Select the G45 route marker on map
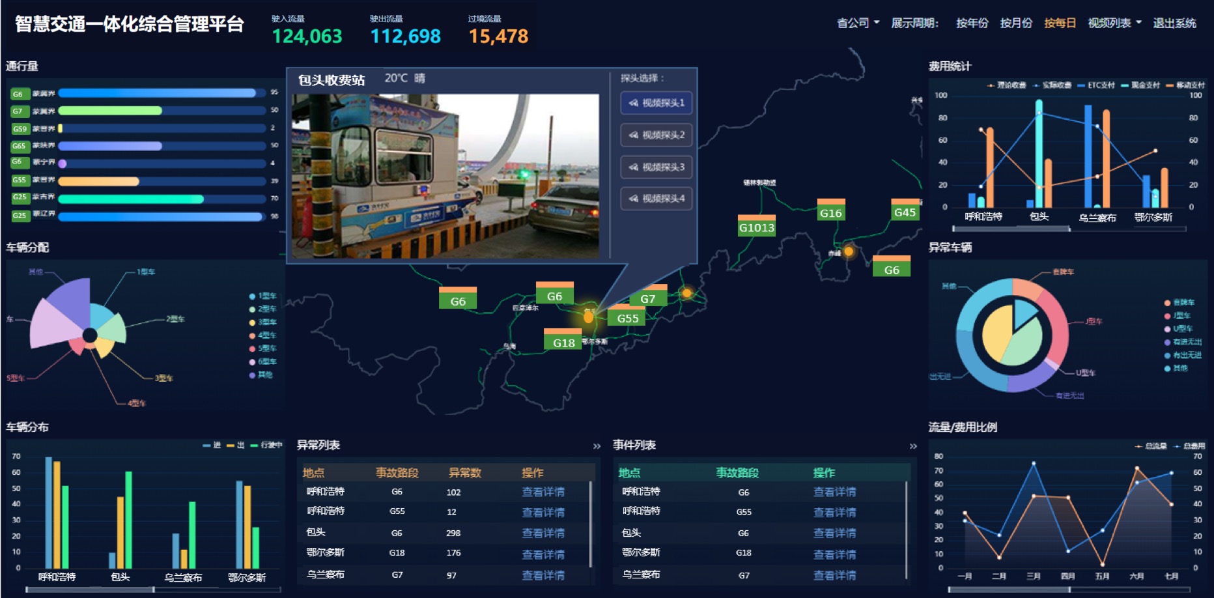 (905, 212)
